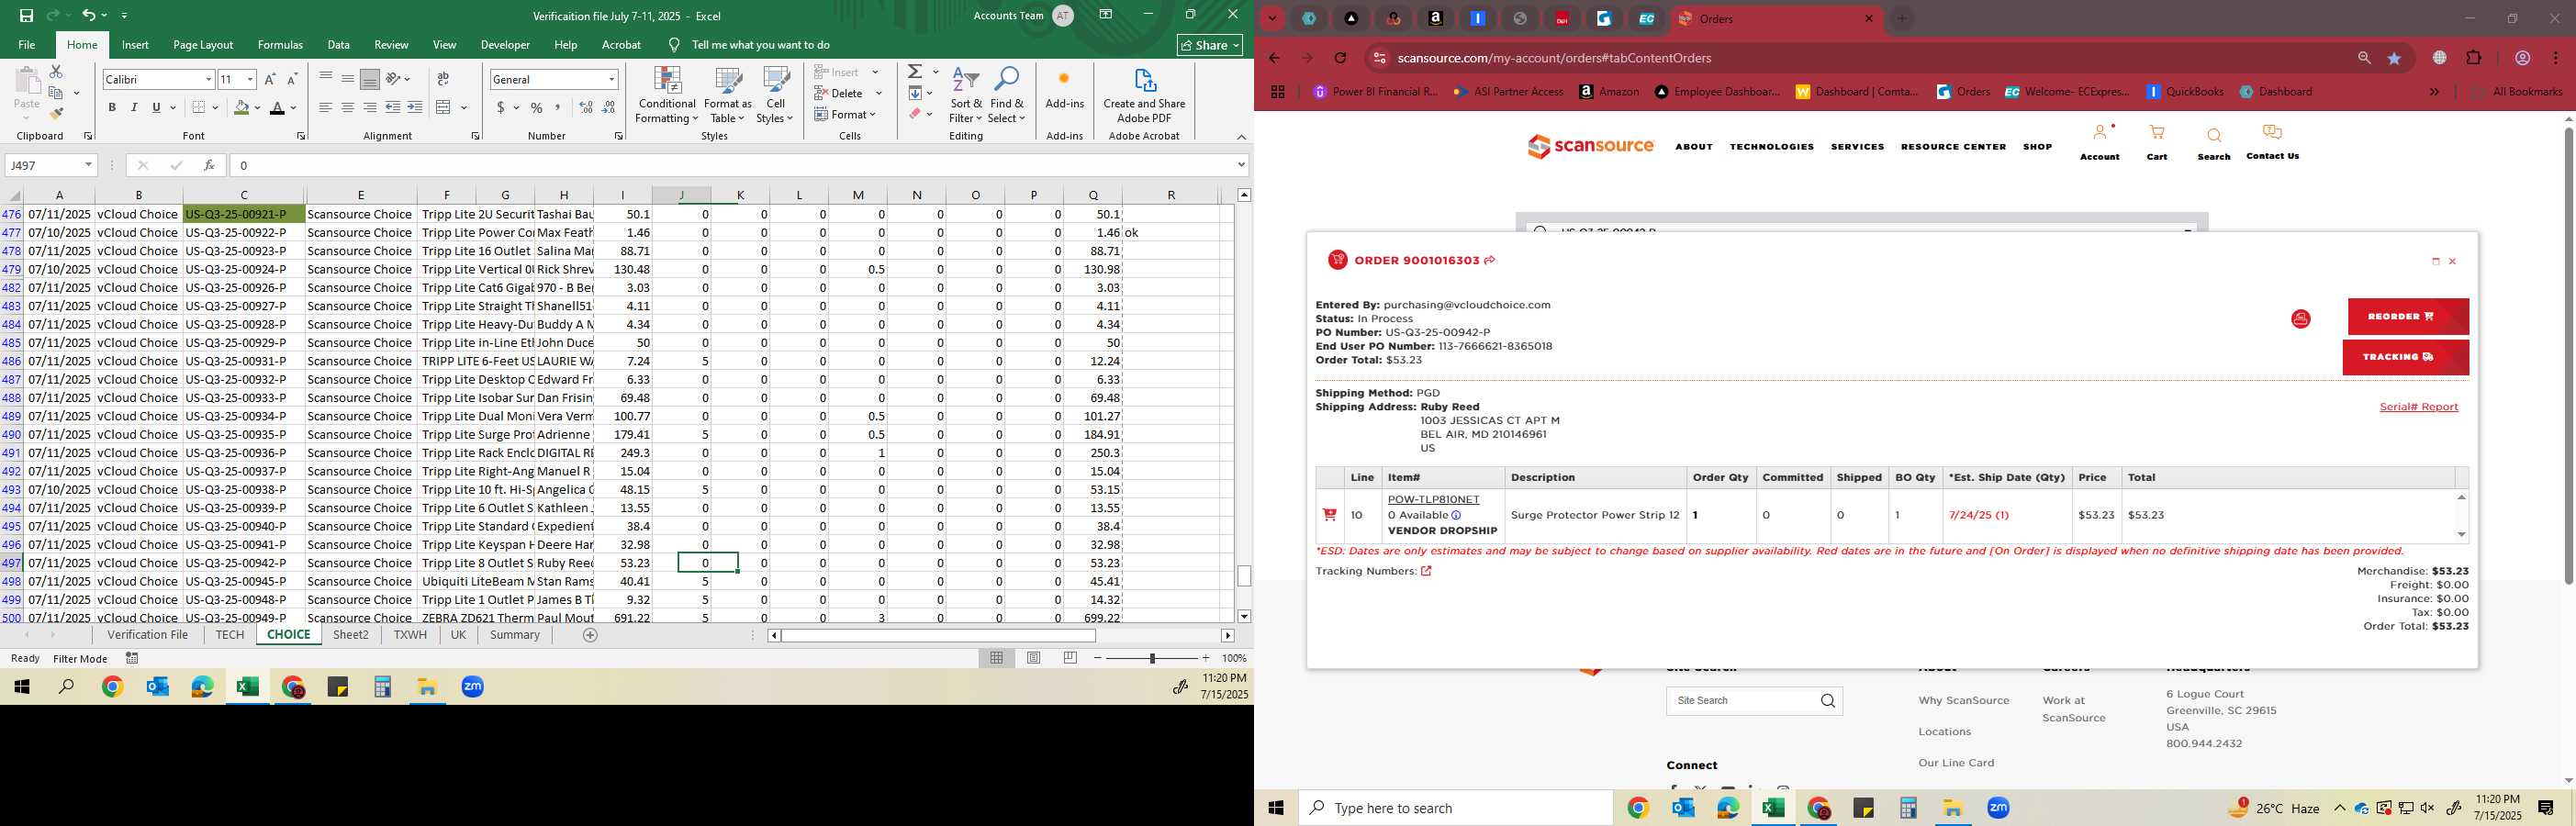
Task: Click the bookmark star icon in Chrome
Action: coord(2394,58)
